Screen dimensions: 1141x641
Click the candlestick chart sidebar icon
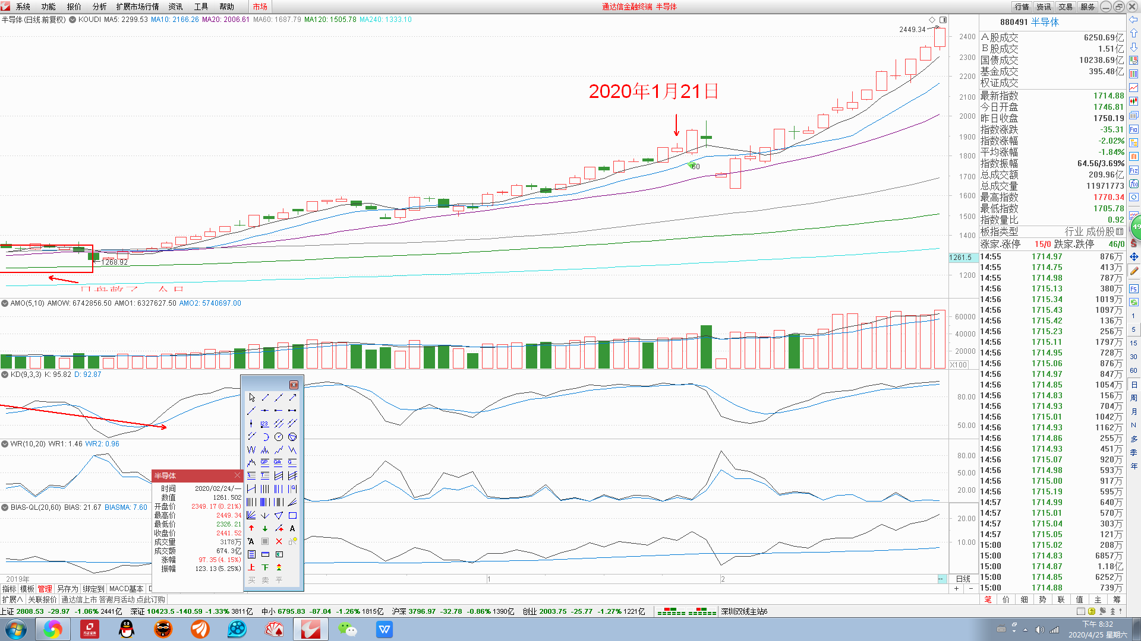pyautogui.click(x=1133, y=101)
